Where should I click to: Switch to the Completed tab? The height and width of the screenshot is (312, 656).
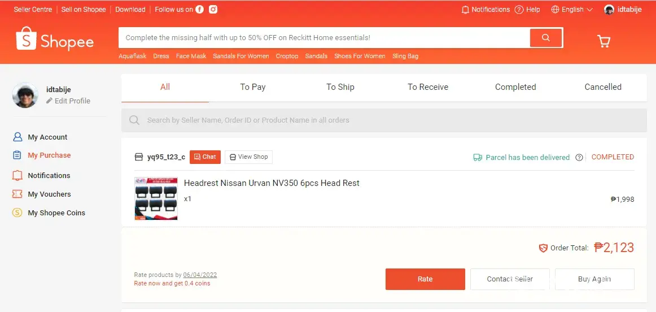tap(515, 87)
